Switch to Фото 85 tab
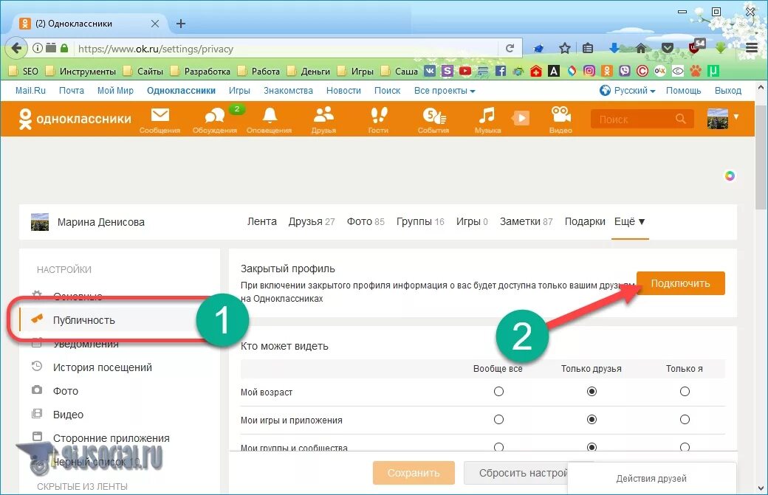The image size is (768, 495). tap(366, 221)
